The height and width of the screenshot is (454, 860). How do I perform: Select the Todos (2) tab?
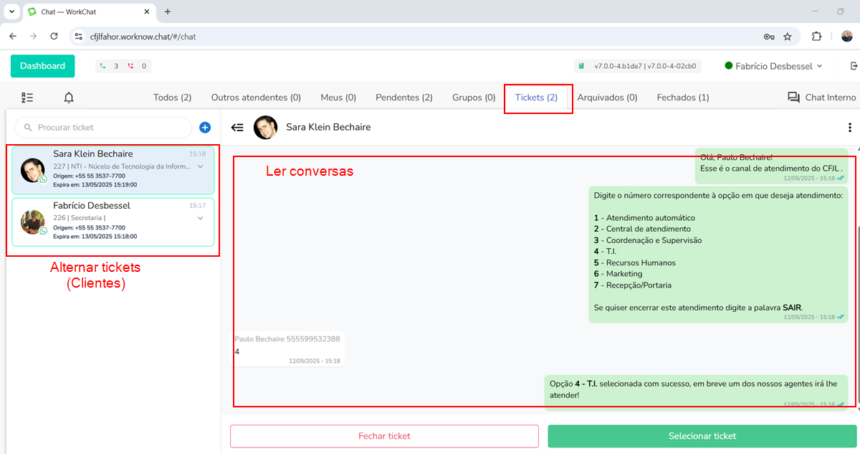[x=173, y=98]
